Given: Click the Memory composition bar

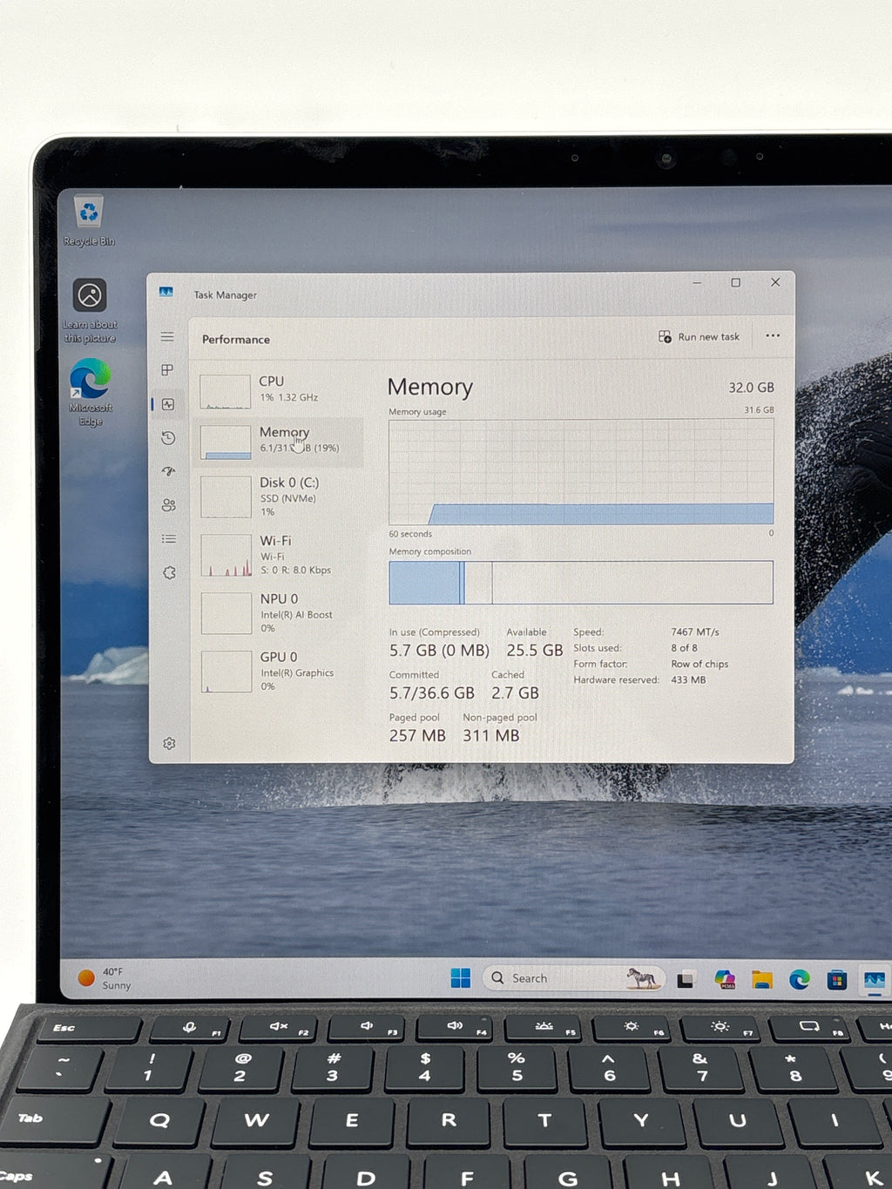Looking at the screenshot, I should [x=581, y=583].
